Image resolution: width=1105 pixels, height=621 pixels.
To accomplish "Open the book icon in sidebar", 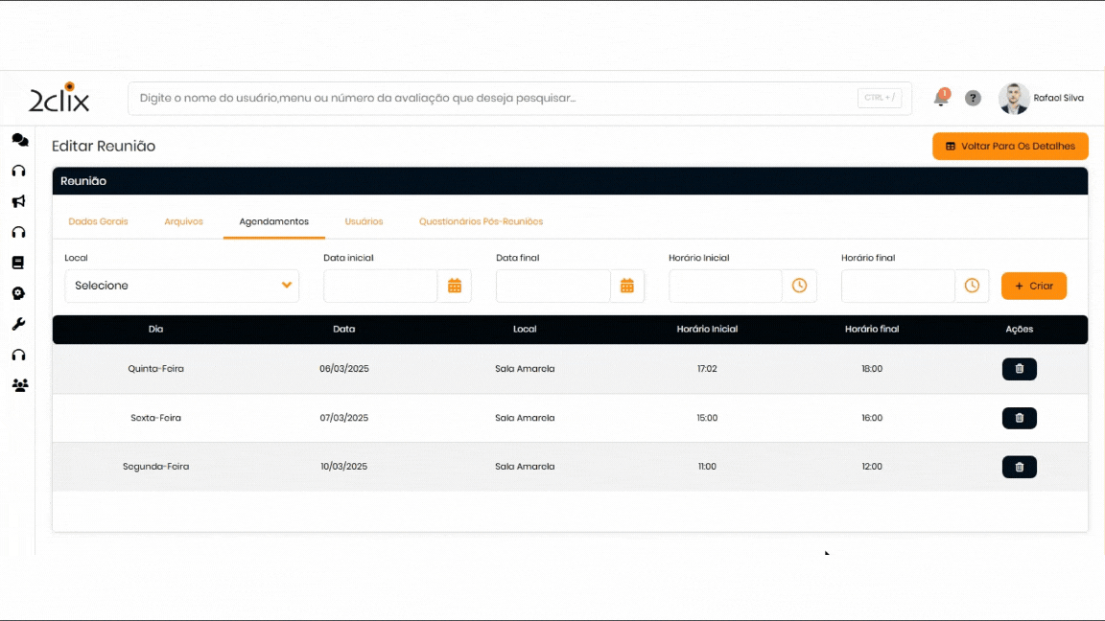I will tap(18, 263).
